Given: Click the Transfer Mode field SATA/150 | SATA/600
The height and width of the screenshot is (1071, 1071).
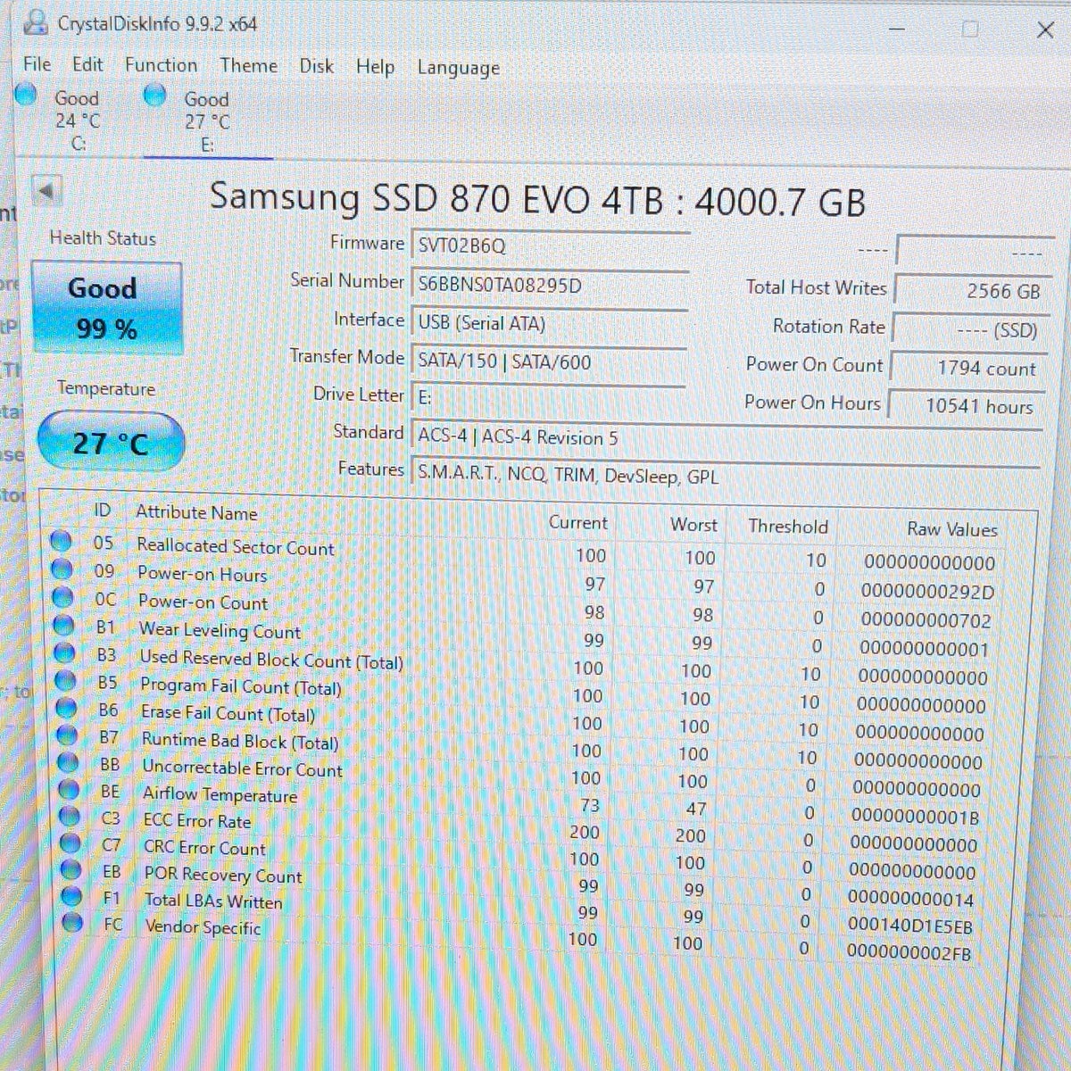Looking at the screenshot, I should pyautogui.click(x=548, y=362).
